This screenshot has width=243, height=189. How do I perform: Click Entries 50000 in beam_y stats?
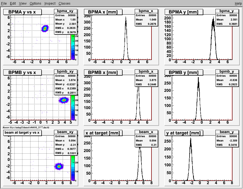point(227,136)
